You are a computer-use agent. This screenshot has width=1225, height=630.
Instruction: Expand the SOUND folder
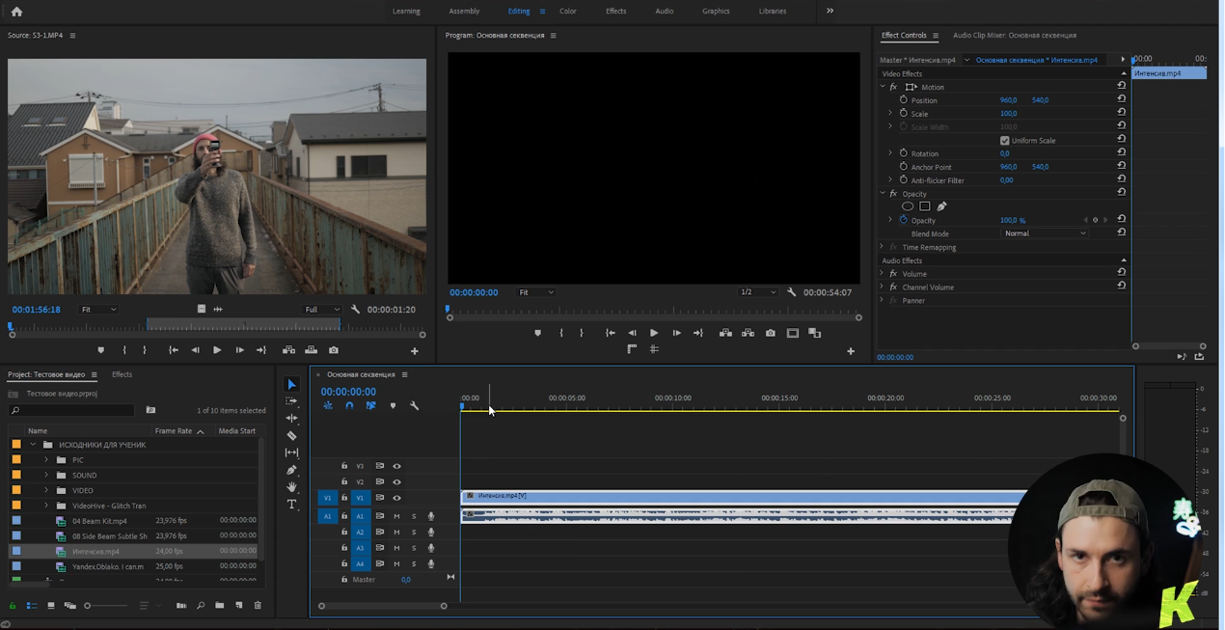click(x=46, y=476)
